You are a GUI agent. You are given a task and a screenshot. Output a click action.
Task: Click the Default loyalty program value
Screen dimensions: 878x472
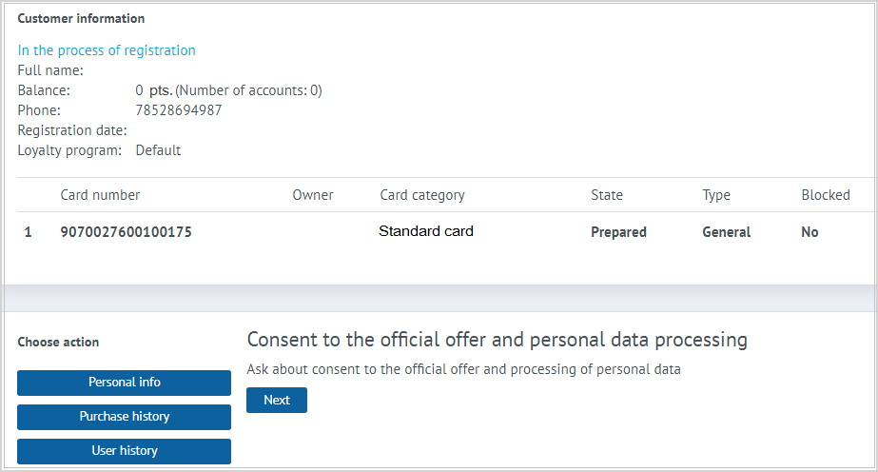pos(158,150)
